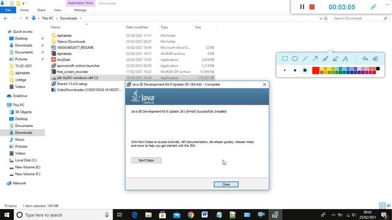Select apowersoft-online-launcher file

(78, 65)
